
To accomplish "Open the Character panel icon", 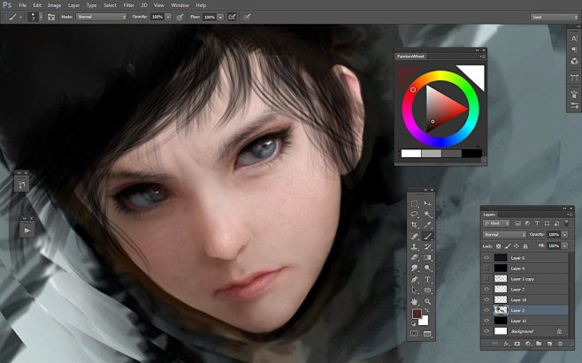I will coord(574,39).
